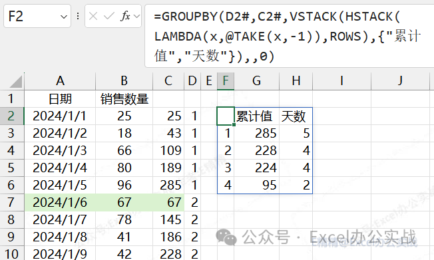Select row 6 header
Image resolution: width=434 pixels, height=260 pixels.
coord(12,186)
